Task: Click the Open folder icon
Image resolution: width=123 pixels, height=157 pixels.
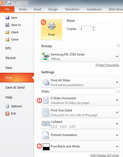Action: point(7,32)
